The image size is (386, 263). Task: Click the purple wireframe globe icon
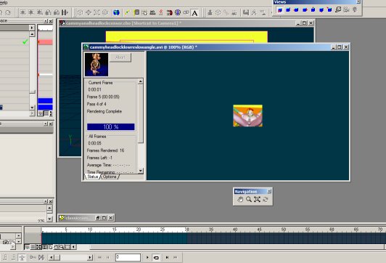coord(178,12)
